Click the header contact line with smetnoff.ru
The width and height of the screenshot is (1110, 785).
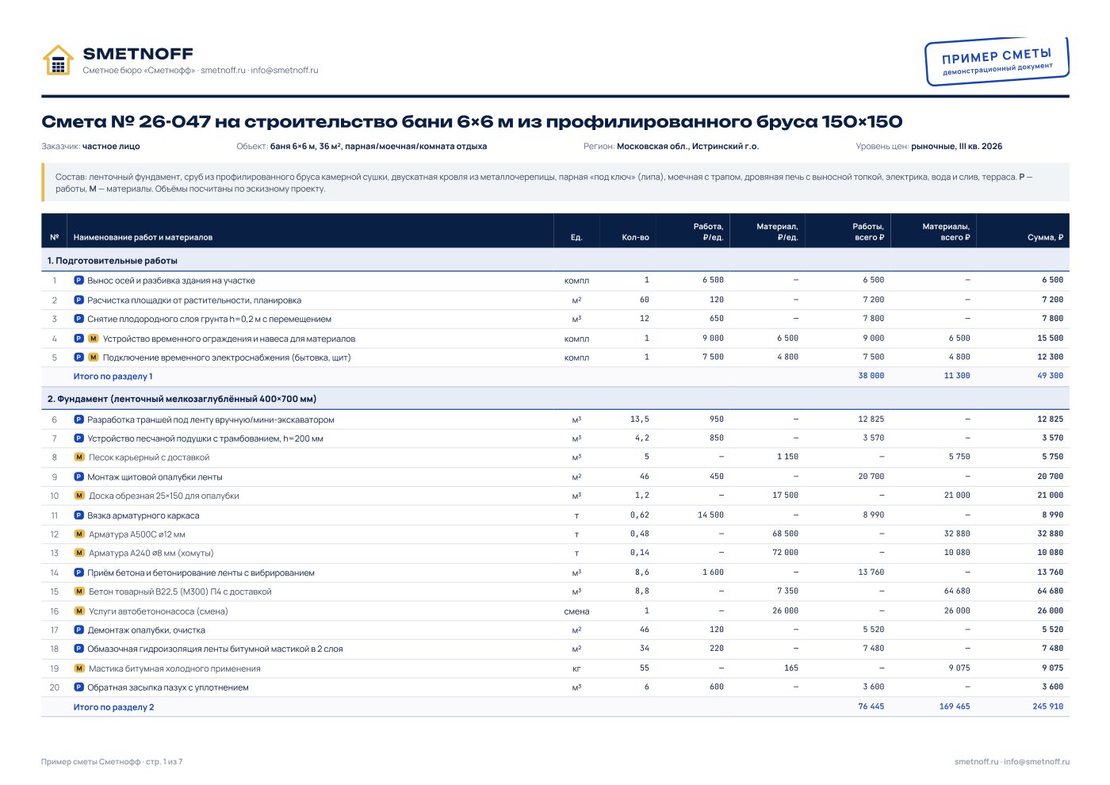pos(201,71)
